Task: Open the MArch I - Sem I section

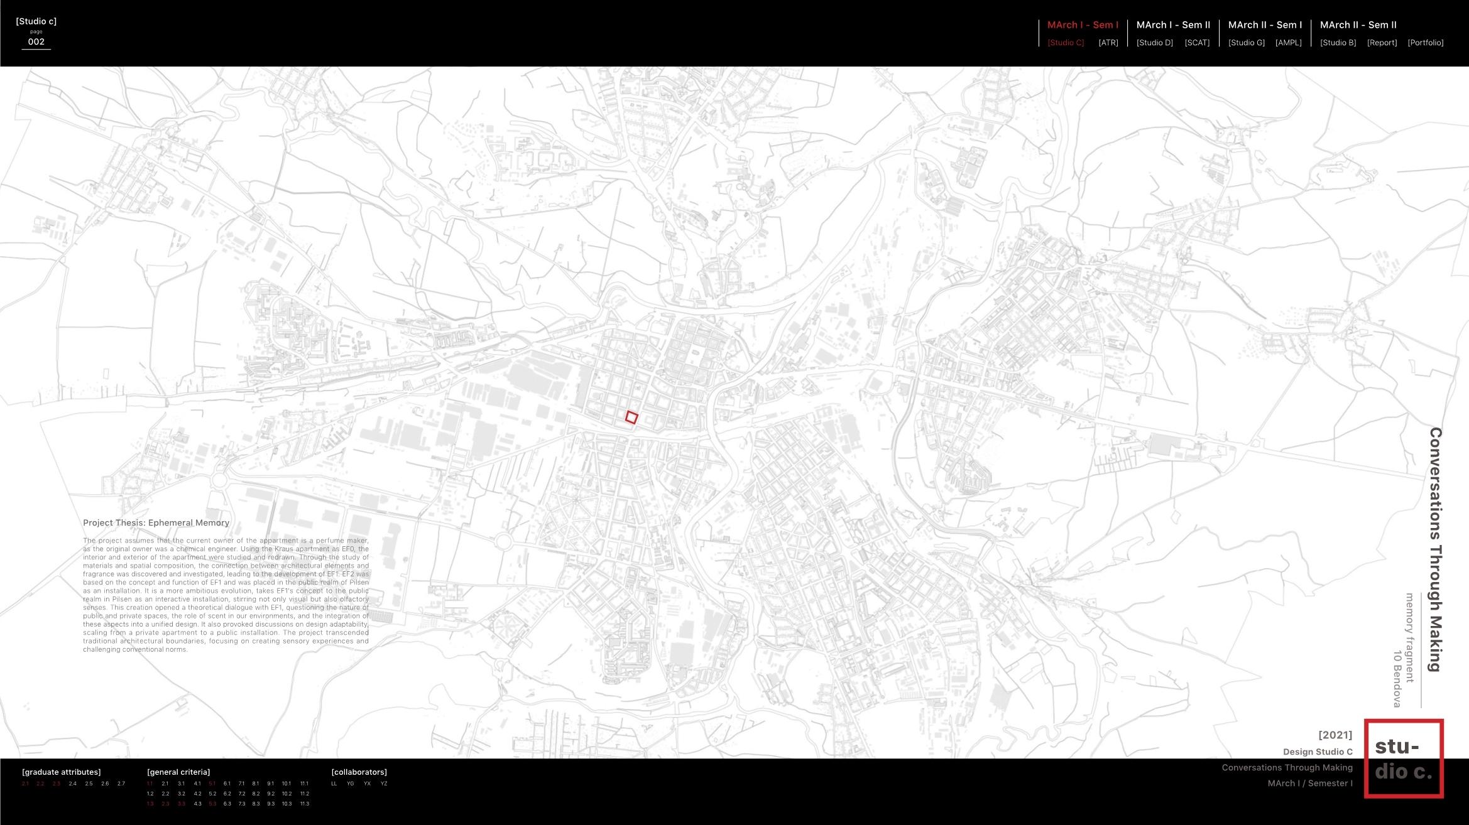Action: click(x=1083, y=25)
